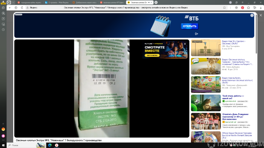Screen dimensions: 264x148
Task: Click the ad info icon on VTB banner
Action: pyautogui.click(x=252, y=15)
